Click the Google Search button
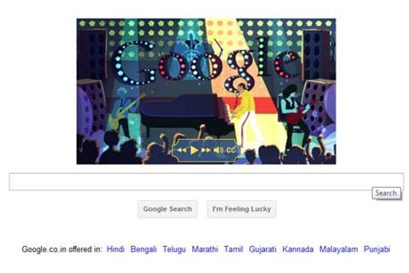The width and height of the screenshot is (409, 273). point(167,209)
